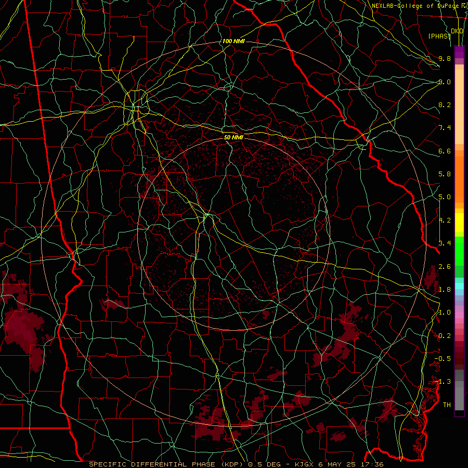Click the 2.6 value on the scale
Image resolution: width=468 pixels, height=468 pixels.
pyautogui.click(x=445, y=267)
